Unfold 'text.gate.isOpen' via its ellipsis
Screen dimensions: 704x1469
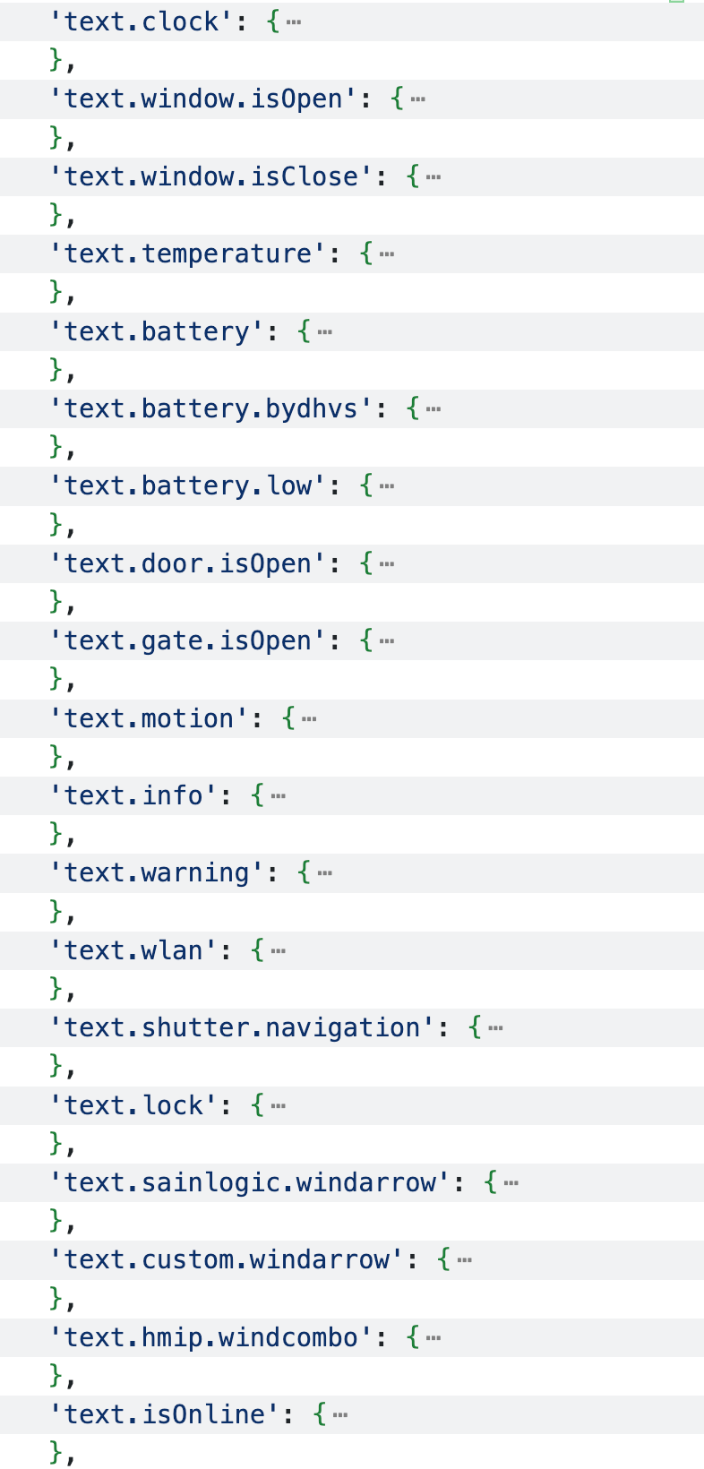point(387,641)
